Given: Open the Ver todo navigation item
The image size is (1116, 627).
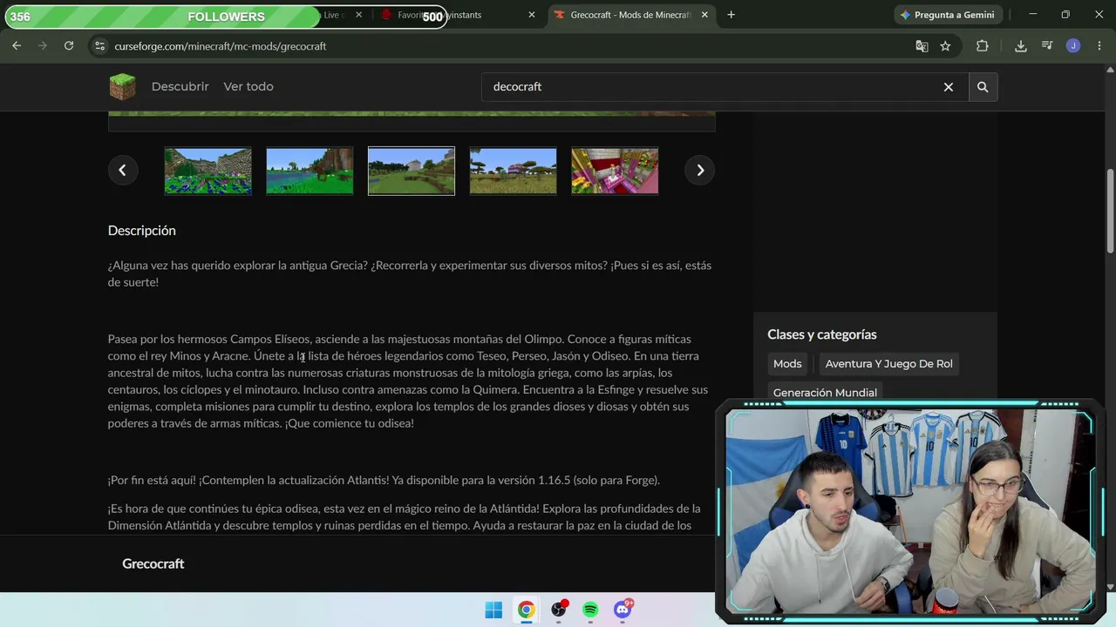Looking at the screenshot, I should 248,86.
